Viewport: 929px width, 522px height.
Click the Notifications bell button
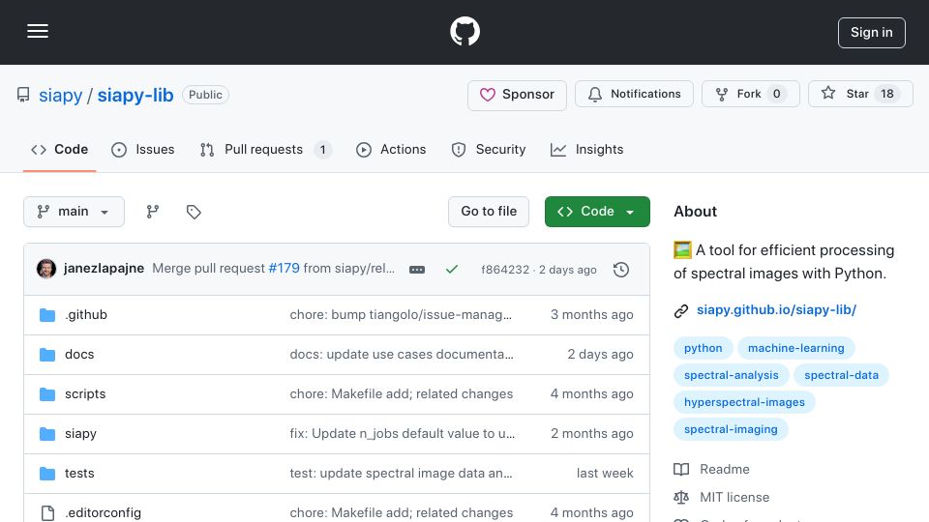634,94
